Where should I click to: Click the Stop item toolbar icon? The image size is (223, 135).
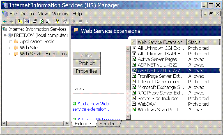80,21
